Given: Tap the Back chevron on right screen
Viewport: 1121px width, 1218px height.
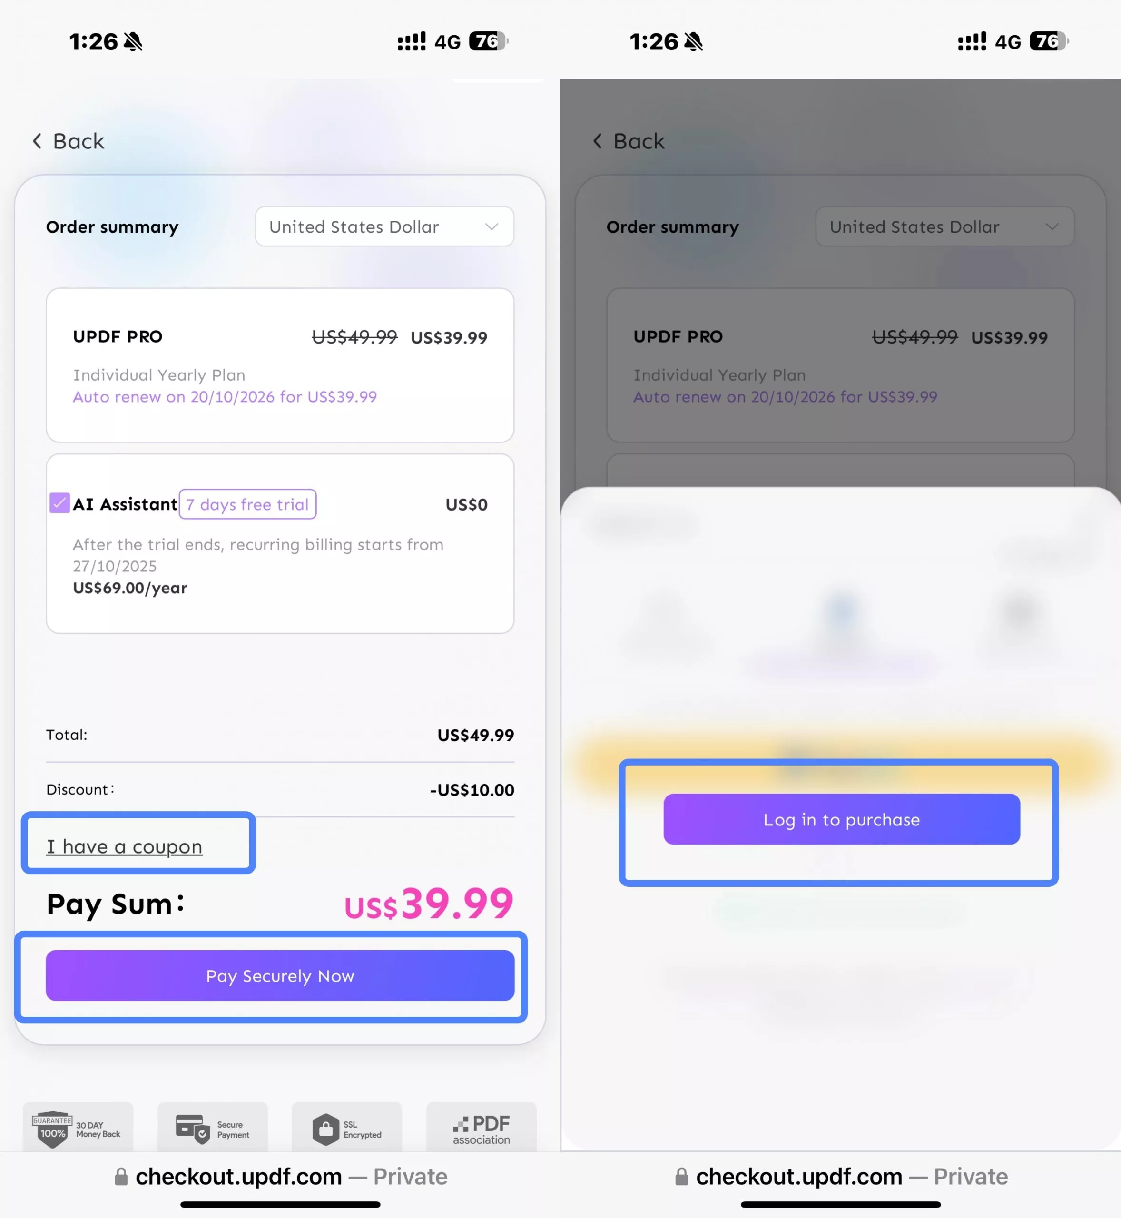Looking at the screenshot, I should click(x=598, y=141).
